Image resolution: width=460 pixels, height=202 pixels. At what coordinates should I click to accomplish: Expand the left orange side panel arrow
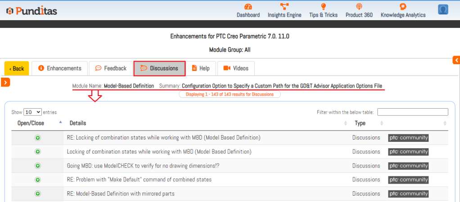(5, 82)
